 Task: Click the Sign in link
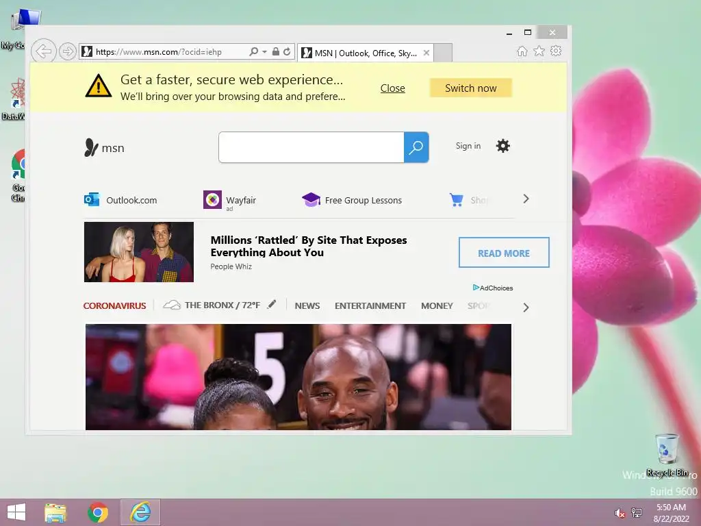468,146
